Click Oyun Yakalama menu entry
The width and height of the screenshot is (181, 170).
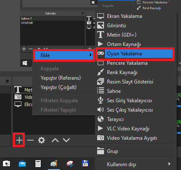tap(135, 54)
